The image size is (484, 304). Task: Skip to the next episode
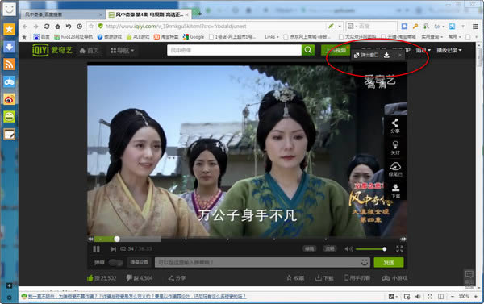[113, 248]
